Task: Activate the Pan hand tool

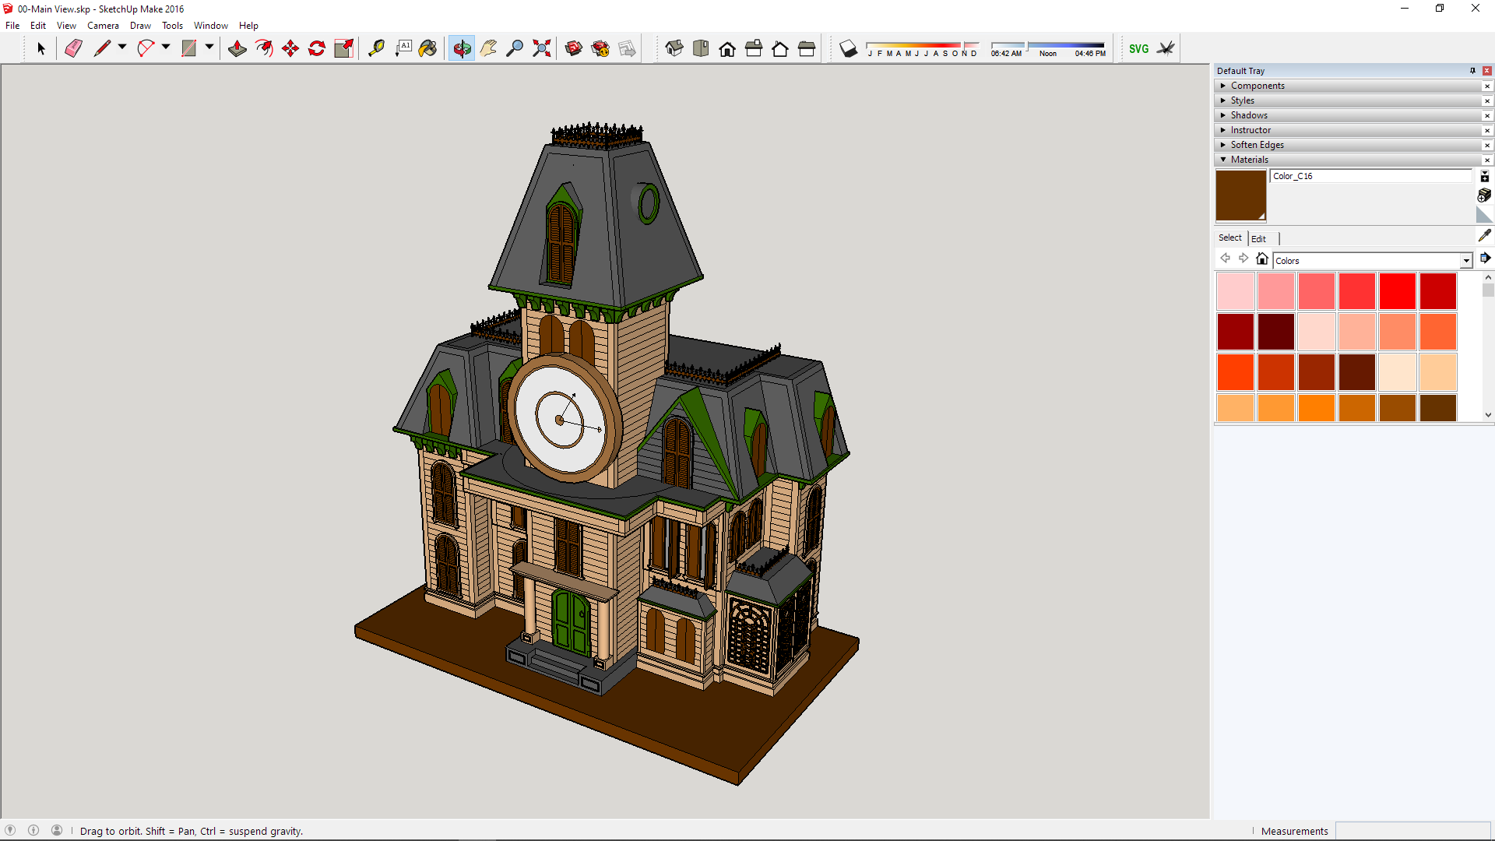Action: (x=488, y=48)
